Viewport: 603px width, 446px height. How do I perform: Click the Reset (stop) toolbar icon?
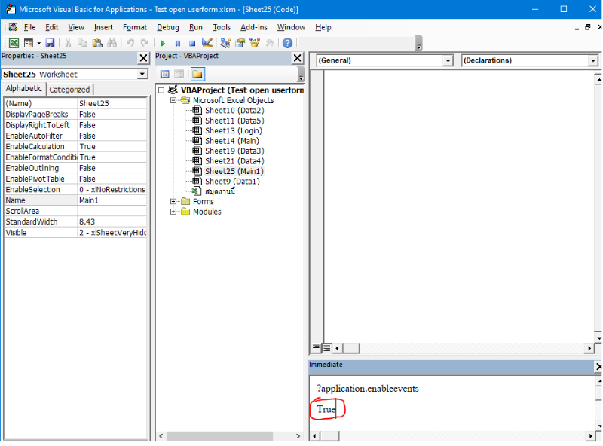191,44
